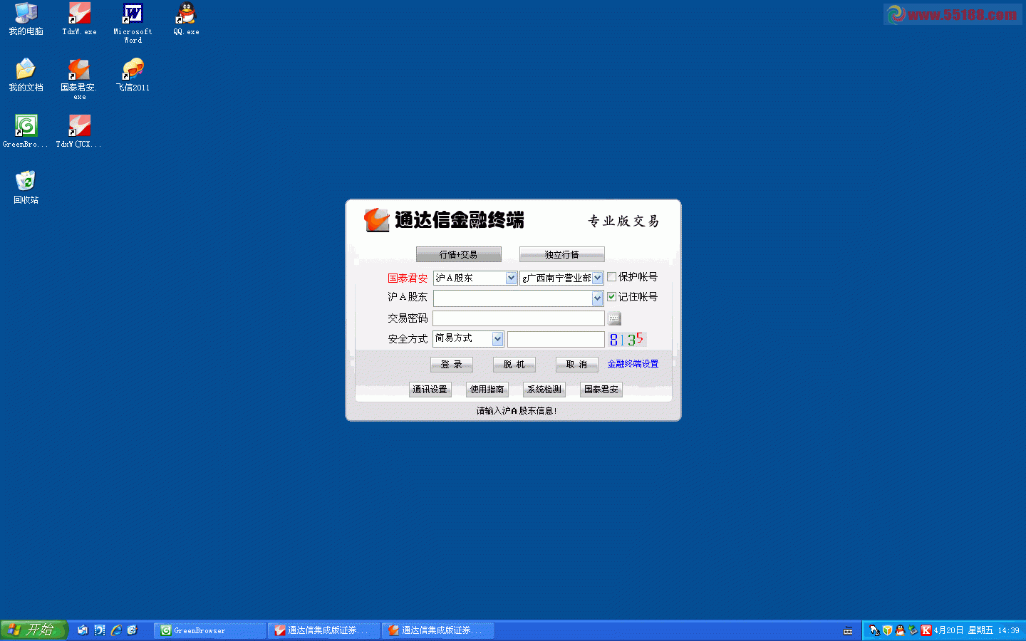Switch to GreenBrowser taskbar item

point(210,630)
